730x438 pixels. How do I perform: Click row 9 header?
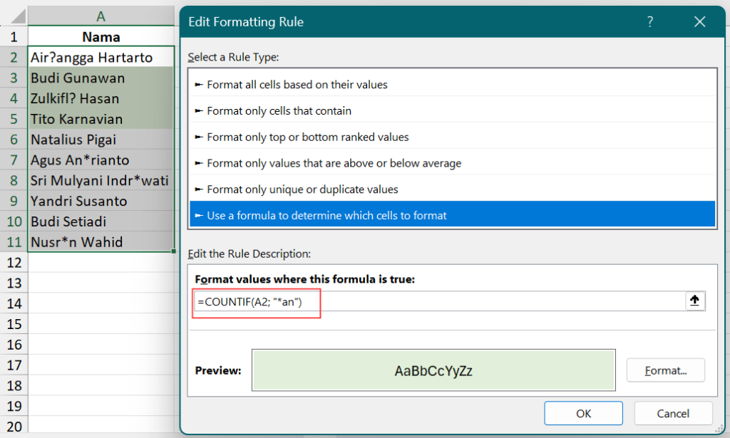(14, 201)
